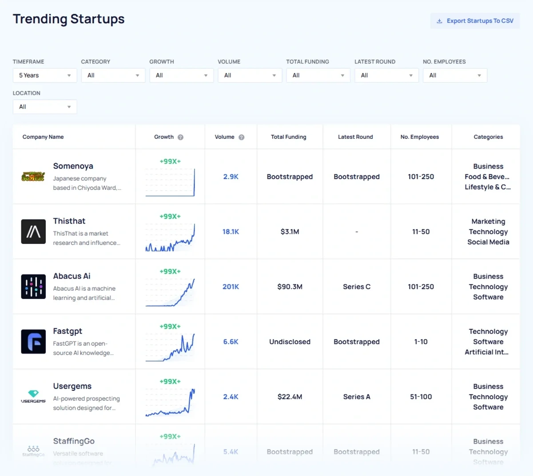Screen dimensions: 533x476
Task: Click the Growth column help icon
Action: click(180, 137)
